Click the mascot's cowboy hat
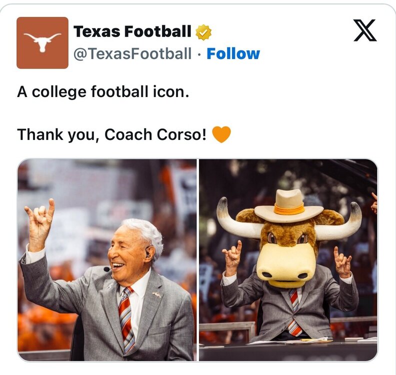This screenshot has width=396, height=375. [288, 205]
